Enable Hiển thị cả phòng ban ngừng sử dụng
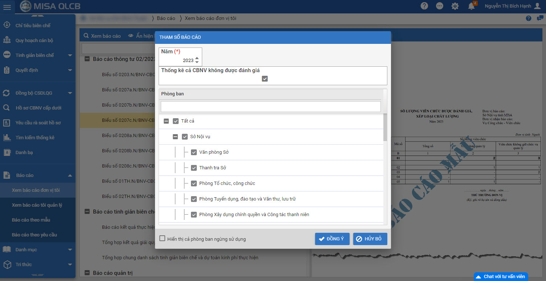This screenshot has width=546, height=281. point(162,239)
